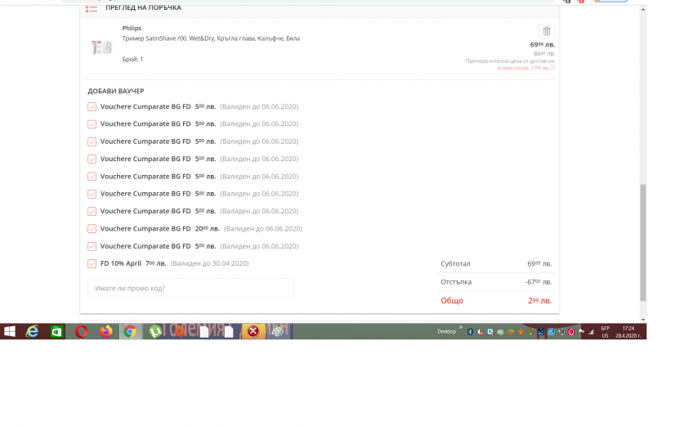Click the info icon next to the savings amount
Viewport: 693px width, 426px height.
[x=552, y=68]
